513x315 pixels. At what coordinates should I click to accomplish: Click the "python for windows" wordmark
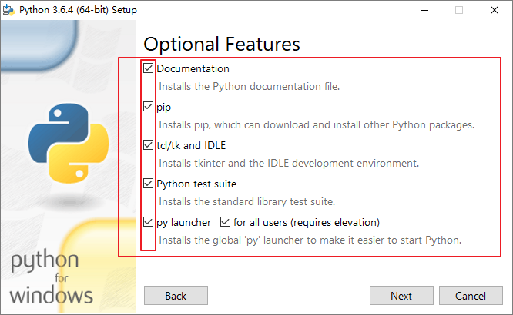pos(52,277)
